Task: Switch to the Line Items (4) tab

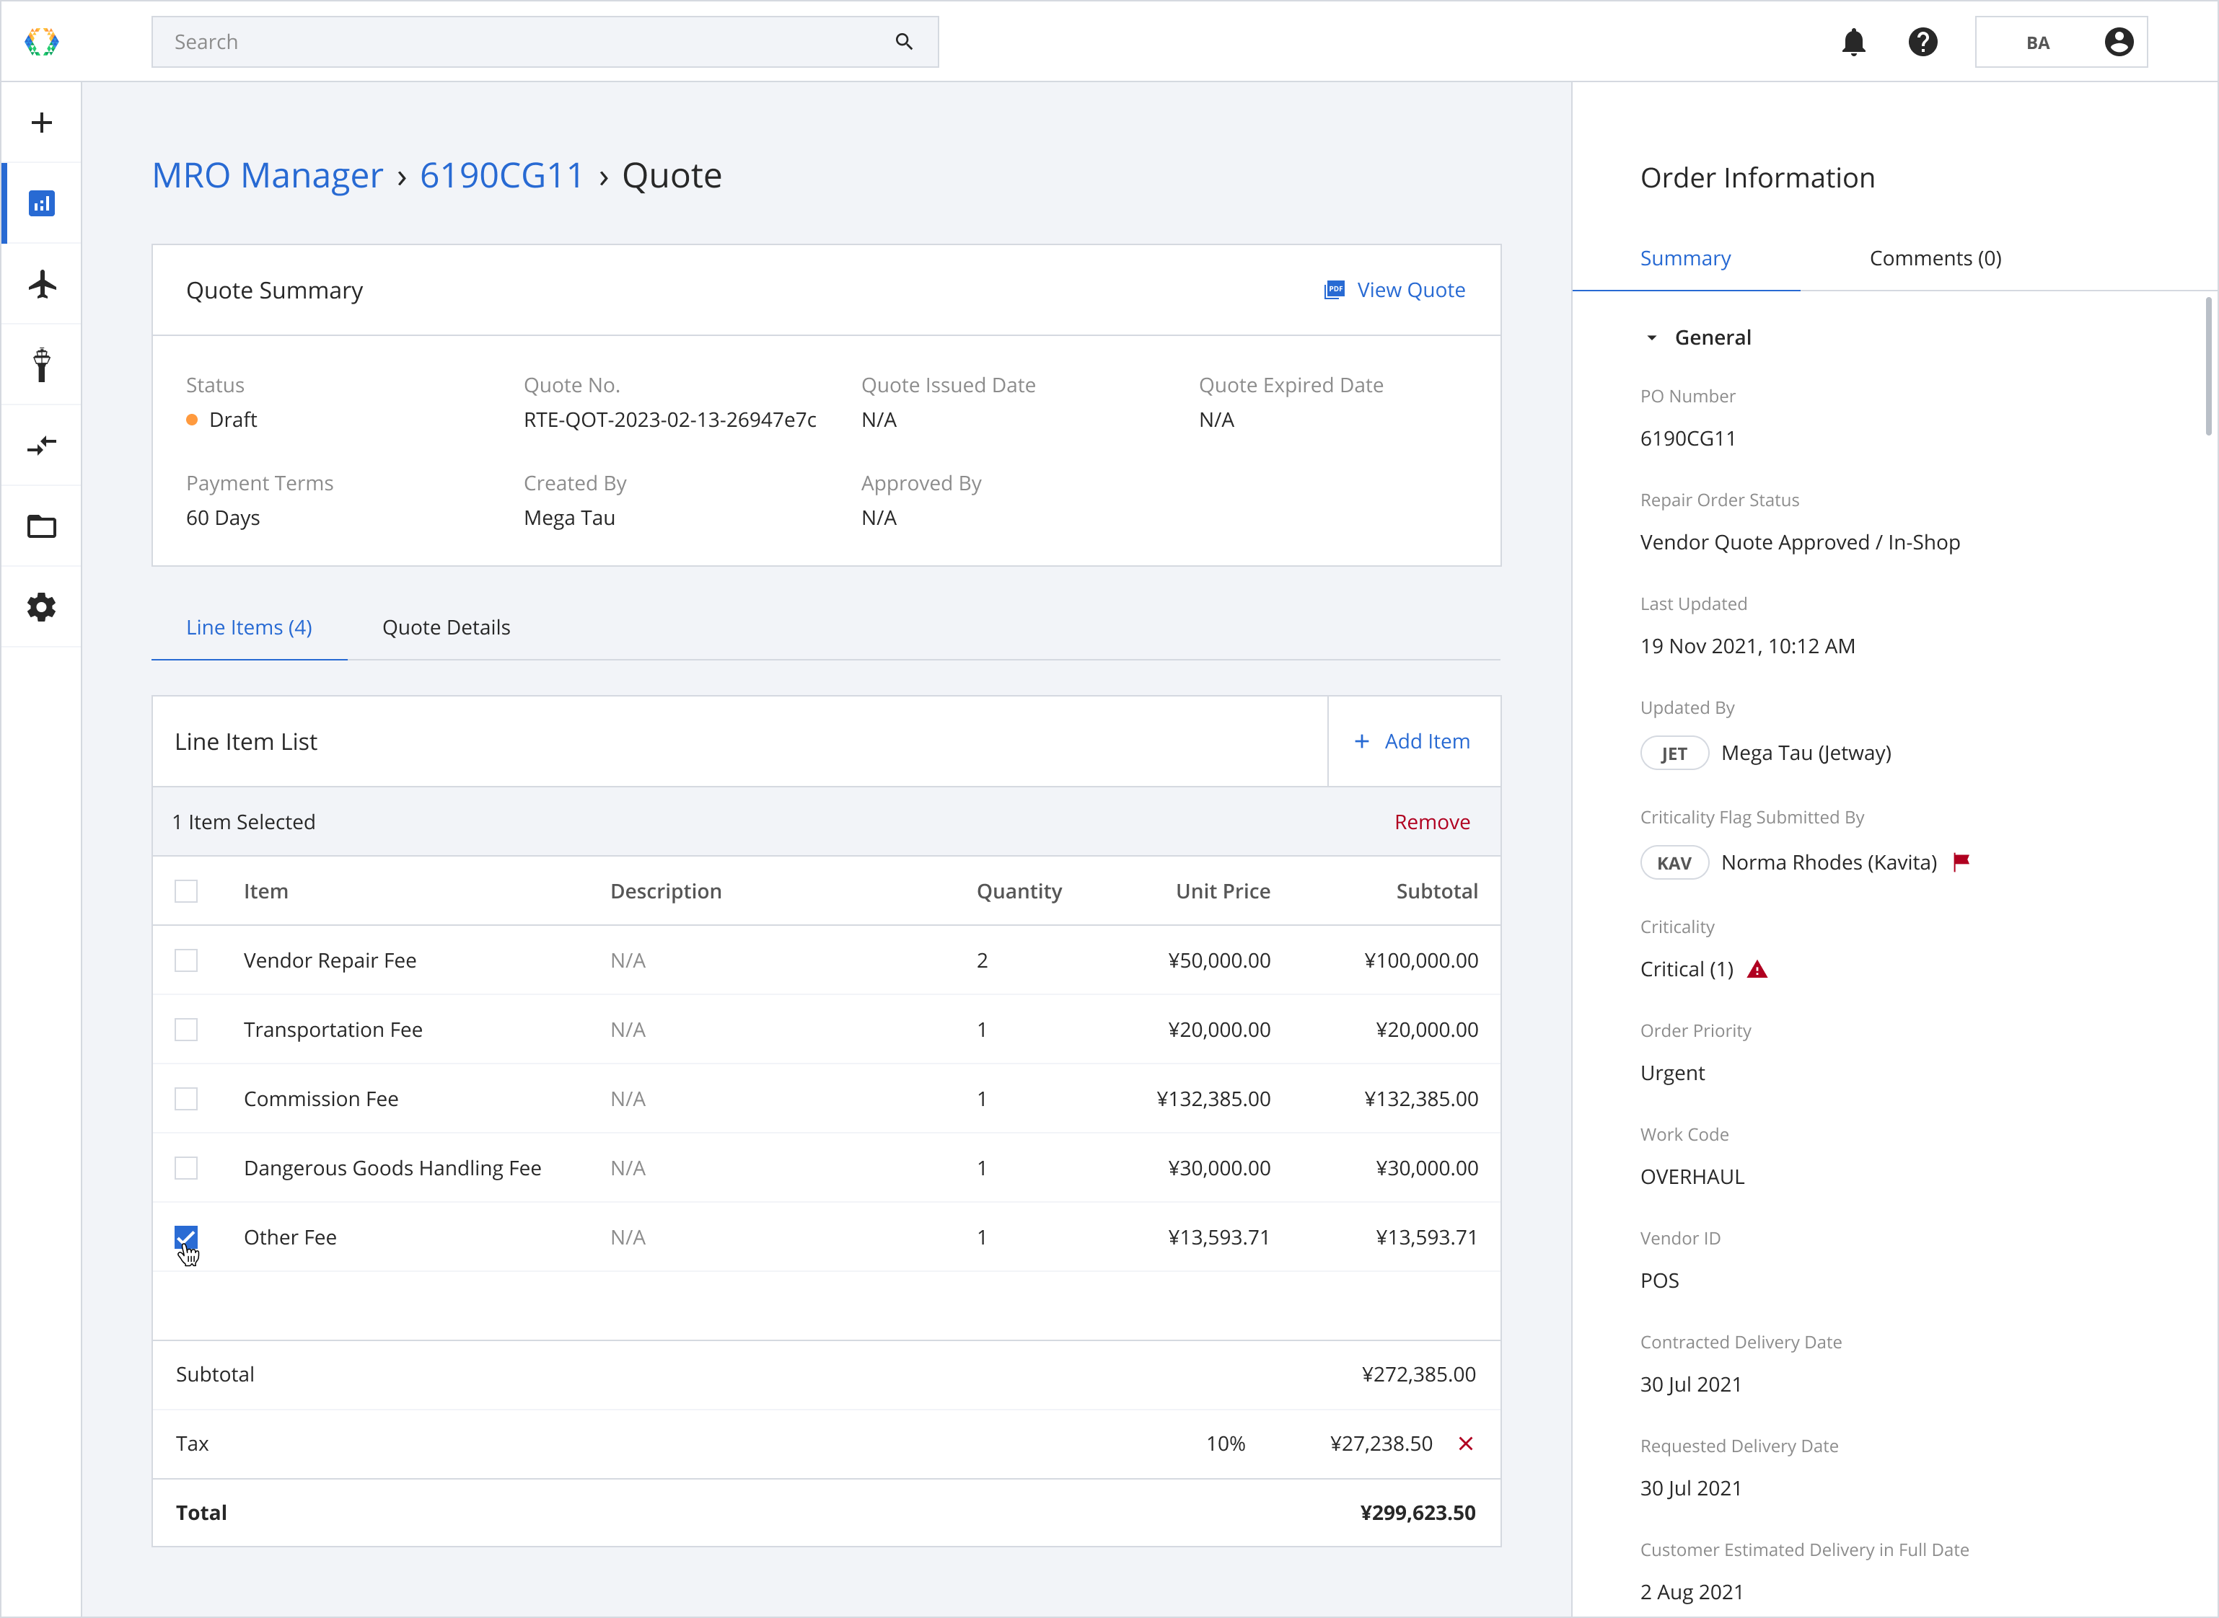Action: click(x=249, y=628)
